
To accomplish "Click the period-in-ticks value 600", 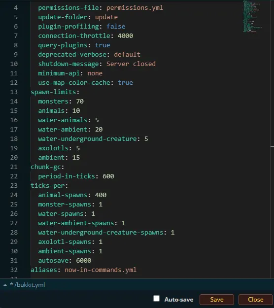I will [x=108, y=176].
